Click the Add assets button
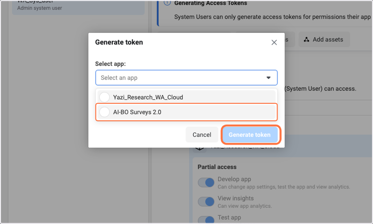The image size is (373, 224). coord(324,39)
